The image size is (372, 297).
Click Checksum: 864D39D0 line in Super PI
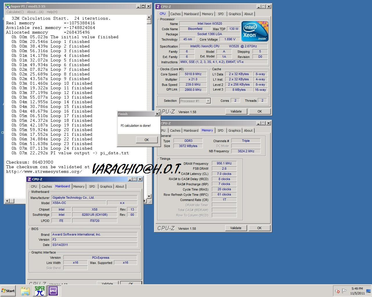pyautogui.click(x=30, y=162)
